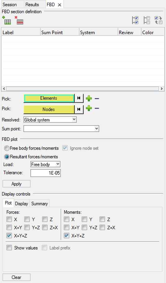Check all sections icon in toolbar
The height and width of the screenshot is (283, 166).
pos(135,20)
